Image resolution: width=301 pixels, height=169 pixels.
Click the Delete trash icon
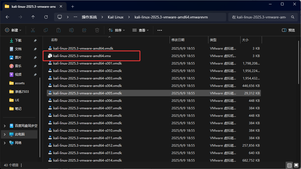[97, 30]
